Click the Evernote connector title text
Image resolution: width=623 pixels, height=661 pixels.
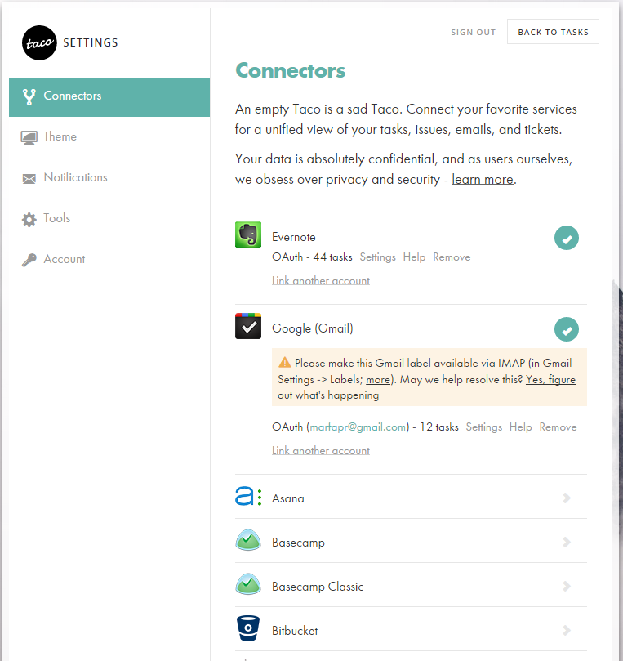(x=294, y=237)
